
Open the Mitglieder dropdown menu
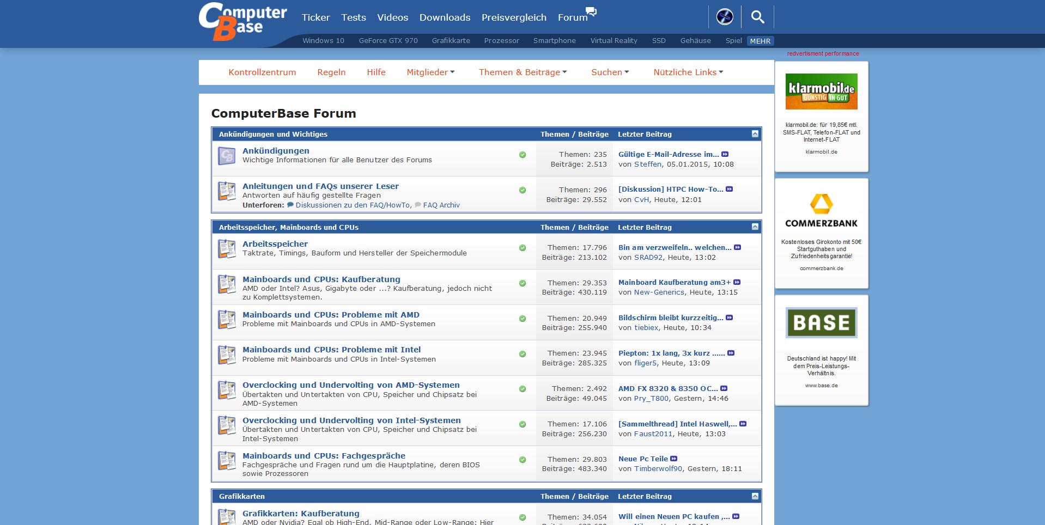(x=430, y=72)
